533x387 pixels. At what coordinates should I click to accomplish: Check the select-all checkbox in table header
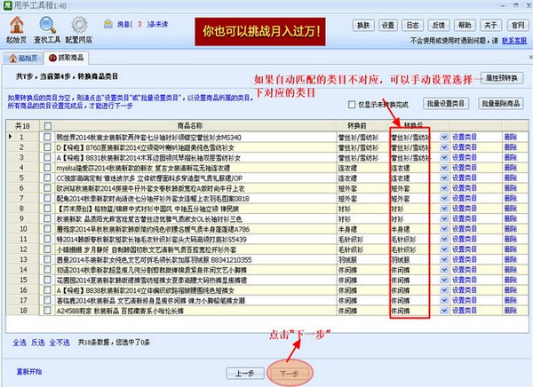pyautogui.click(x=47, y=126)
